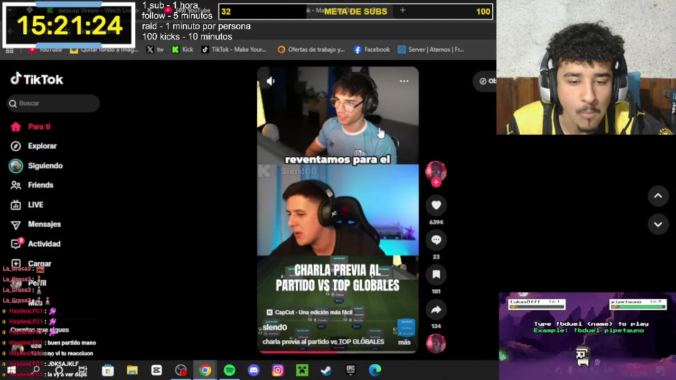676x380 pixels.
Task: Share the video using the arrow icon
Action: point(436,310)
